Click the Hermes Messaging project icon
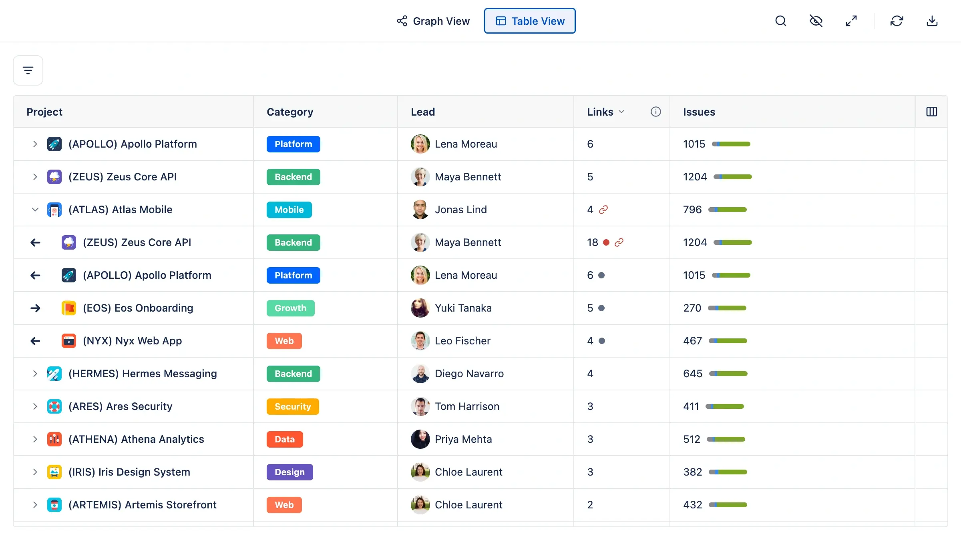 pyautogui.click(x=54, y=374)
